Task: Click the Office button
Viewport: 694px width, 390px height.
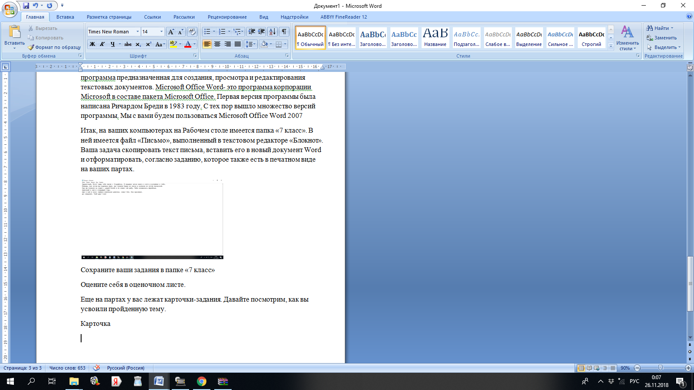Action: (x=10, y=9)
